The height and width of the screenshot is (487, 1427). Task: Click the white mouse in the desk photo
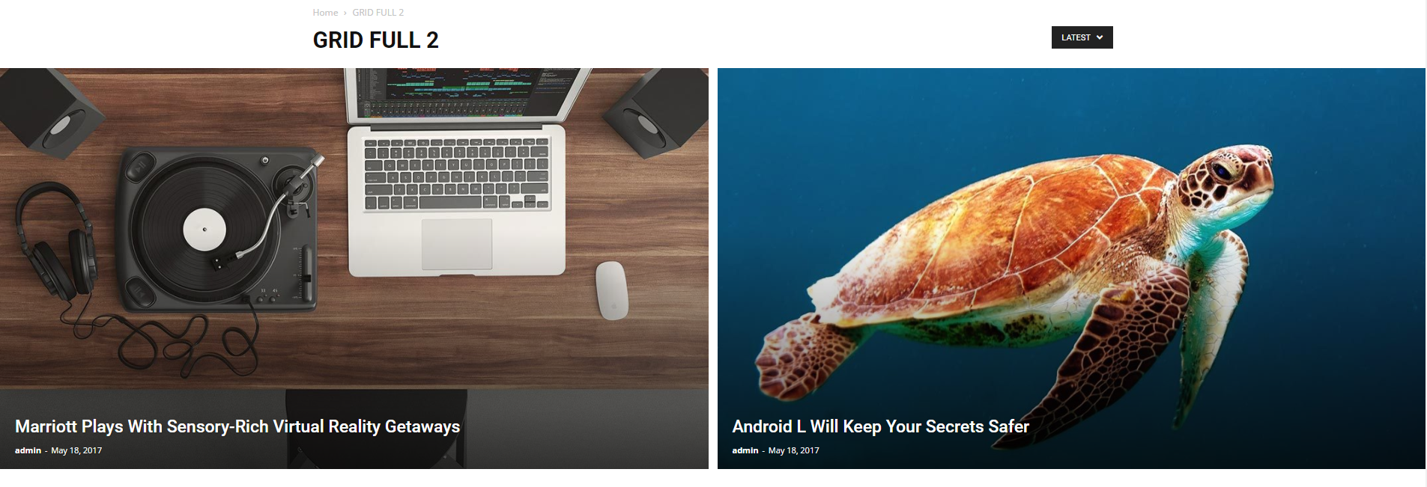(x=611, y=290)
